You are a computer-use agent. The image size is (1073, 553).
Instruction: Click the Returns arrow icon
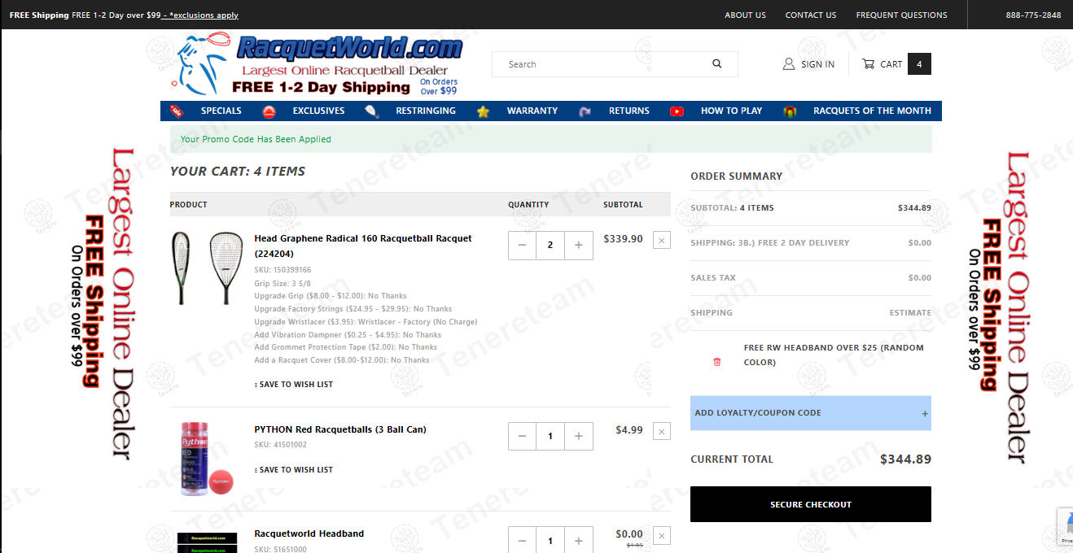pyautogui.click(x=585, y=111)
